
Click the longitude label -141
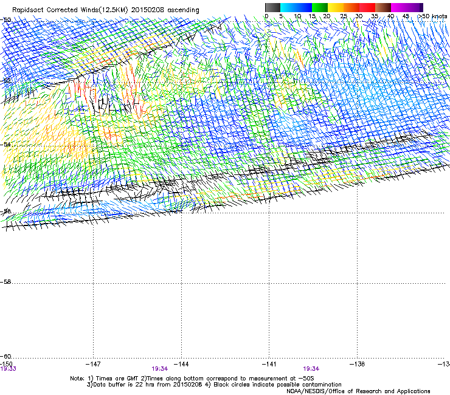coord(269,364)
